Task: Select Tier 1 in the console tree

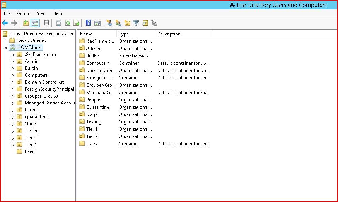Action: coord(30,137)
